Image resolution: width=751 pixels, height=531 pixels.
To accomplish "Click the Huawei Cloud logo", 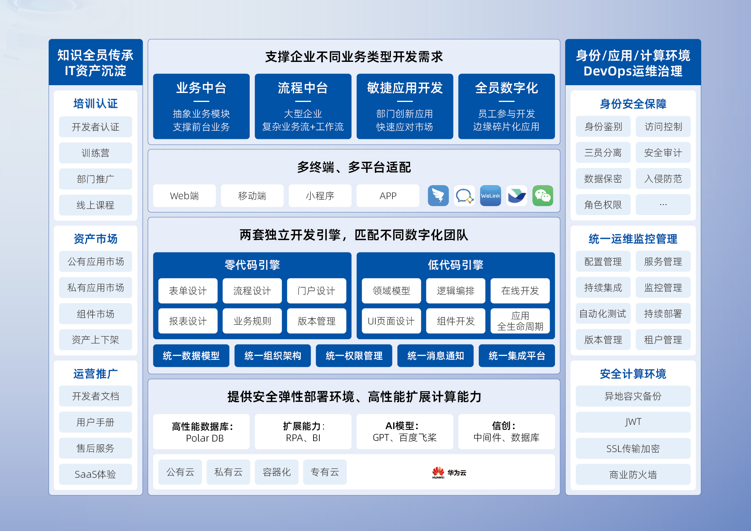I will (x=449, y=472).
